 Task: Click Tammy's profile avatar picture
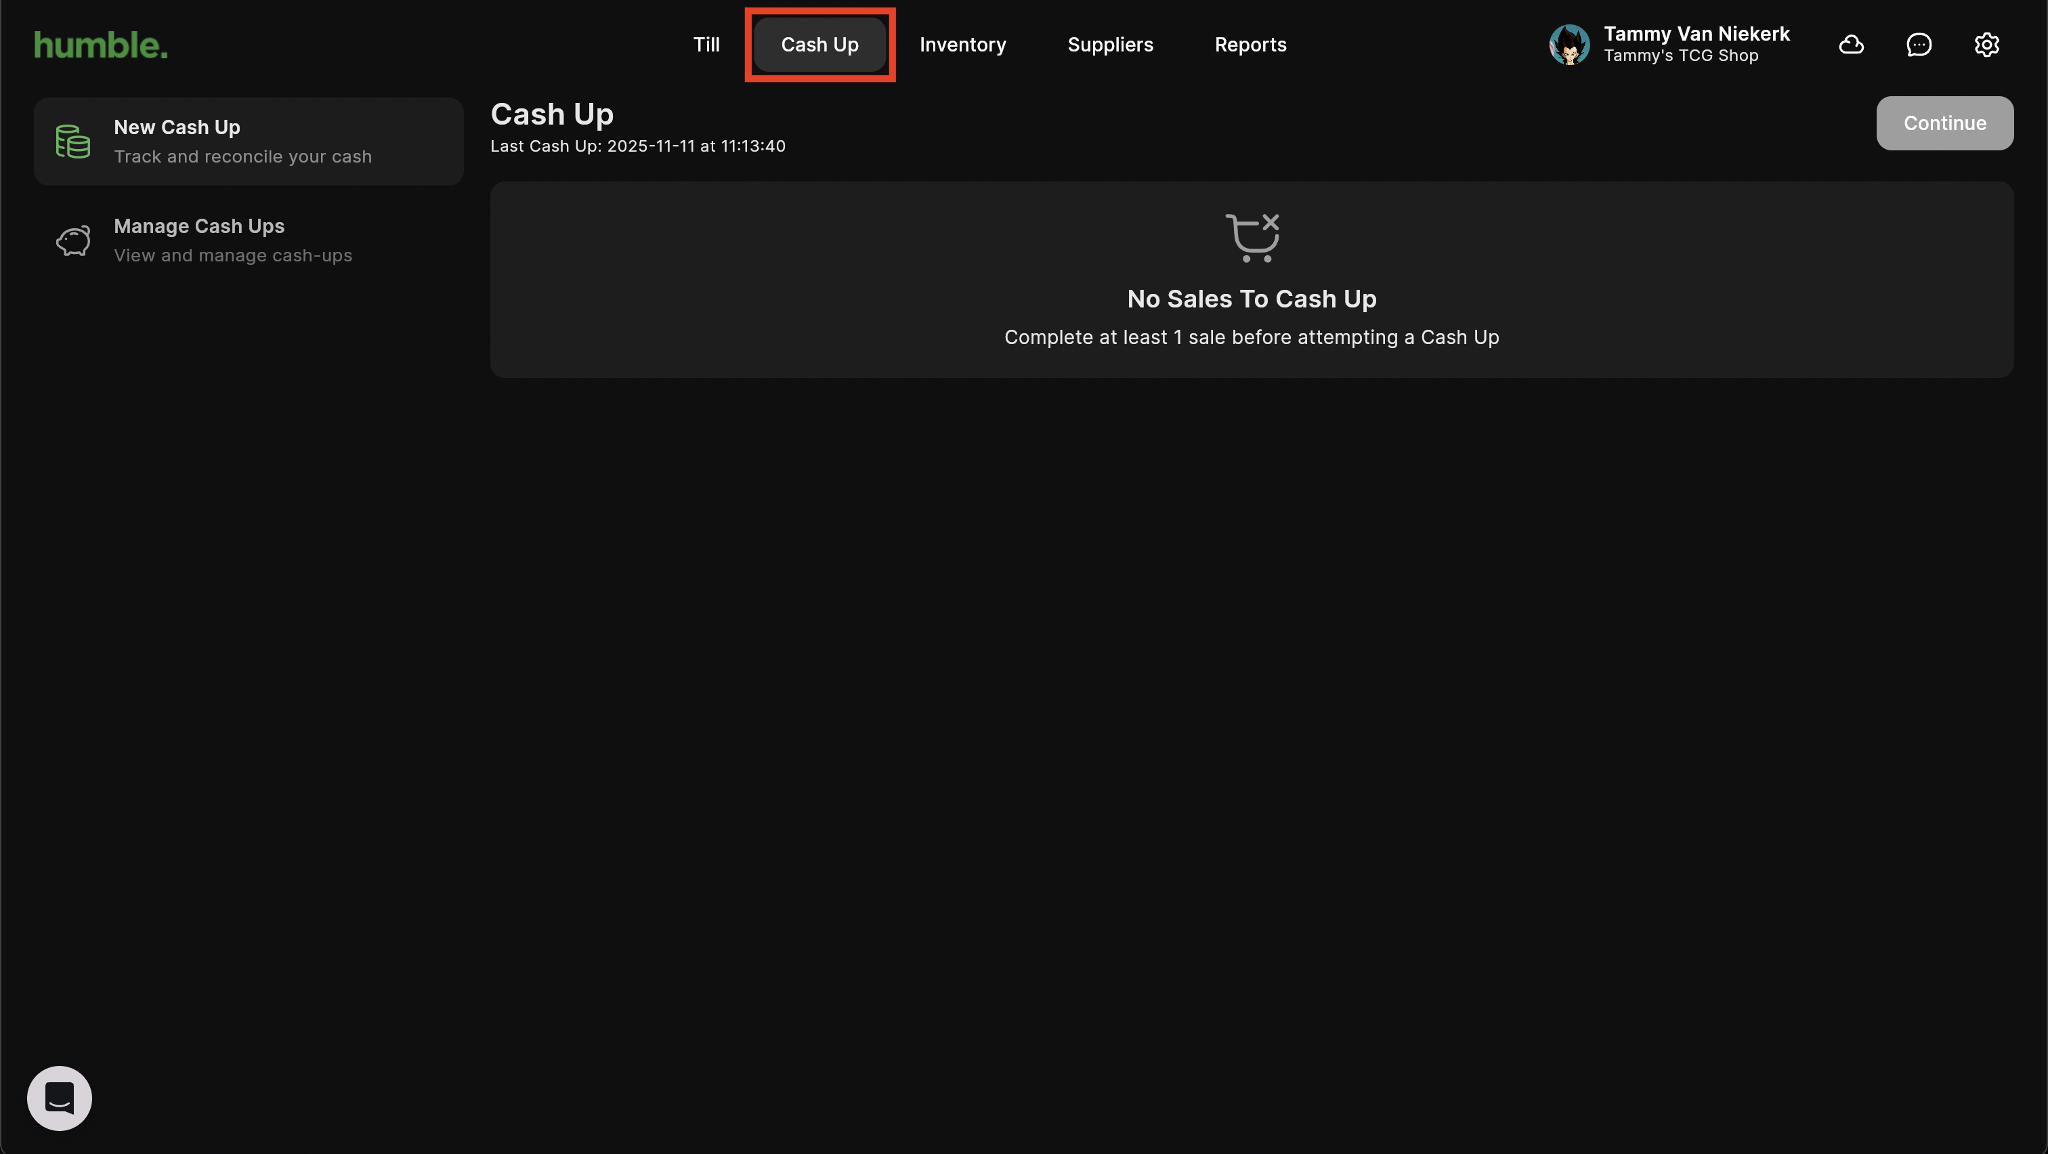[x=1569, y=45]
